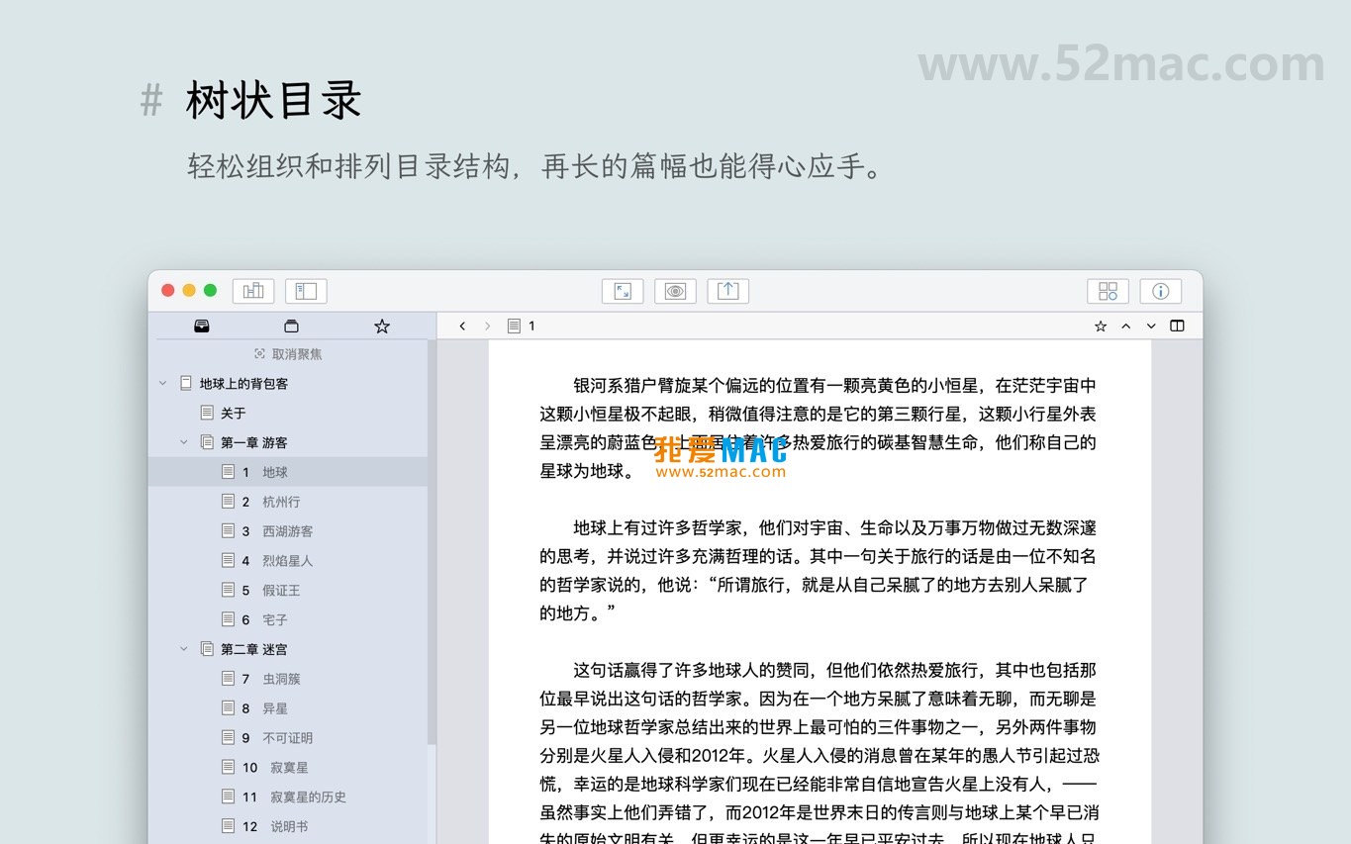This screenshot has height=844, width=1351.
Task: Switch to the favorites star tab in sidebar
Action: click(x=382, y=325)
